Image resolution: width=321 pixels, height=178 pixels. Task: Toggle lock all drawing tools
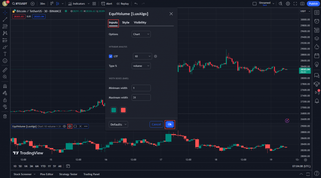tap(5, 100)
